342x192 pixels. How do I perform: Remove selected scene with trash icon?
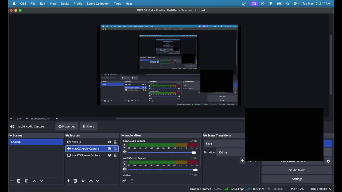pos(19,181)
